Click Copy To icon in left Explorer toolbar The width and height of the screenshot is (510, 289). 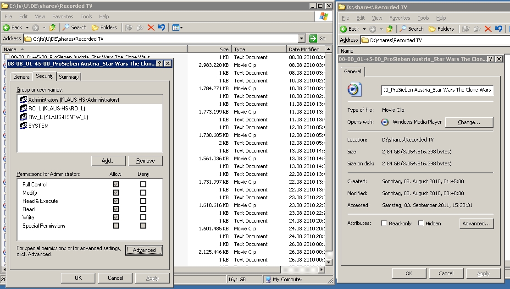pos(140,27)
